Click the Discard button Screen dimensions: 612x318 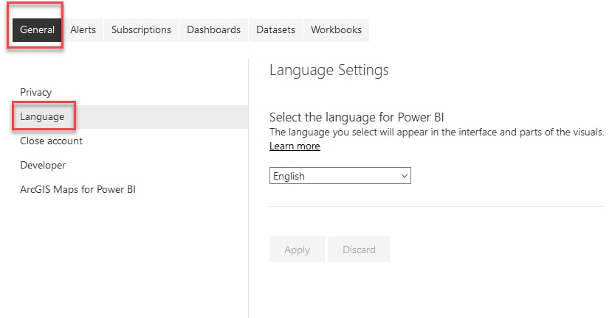[x=359, y=249]
